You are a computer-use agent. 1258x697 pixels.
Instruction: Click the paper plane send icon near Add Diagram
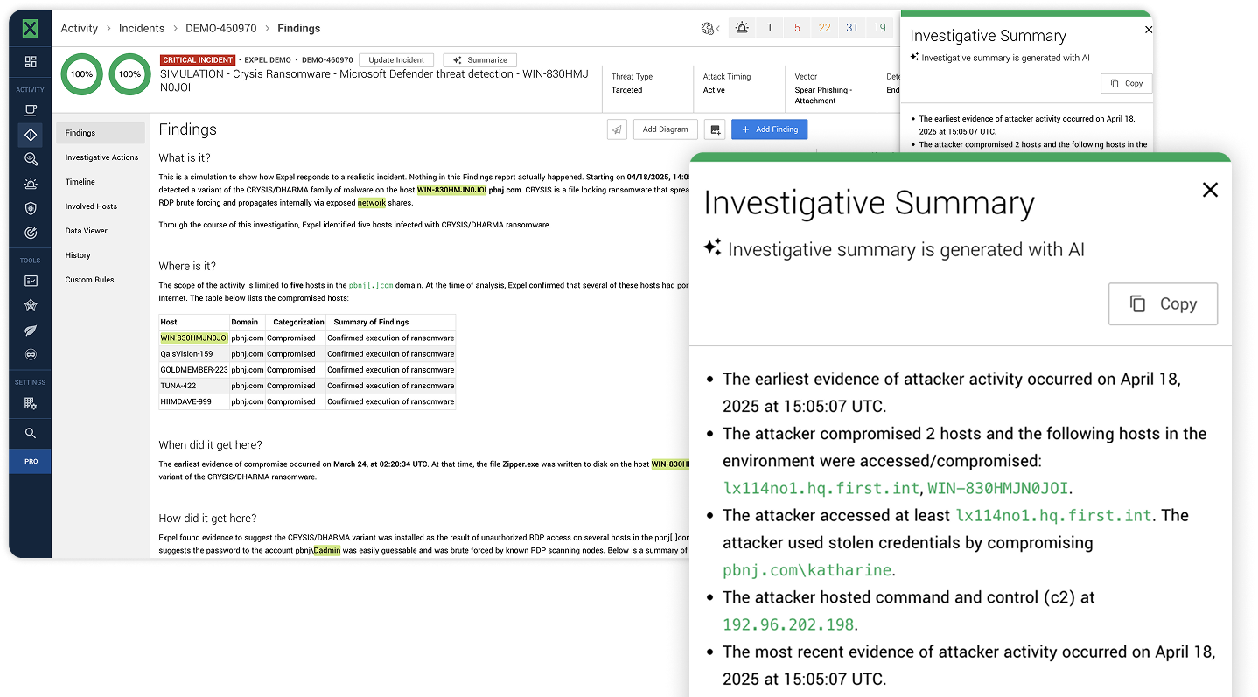617,129
